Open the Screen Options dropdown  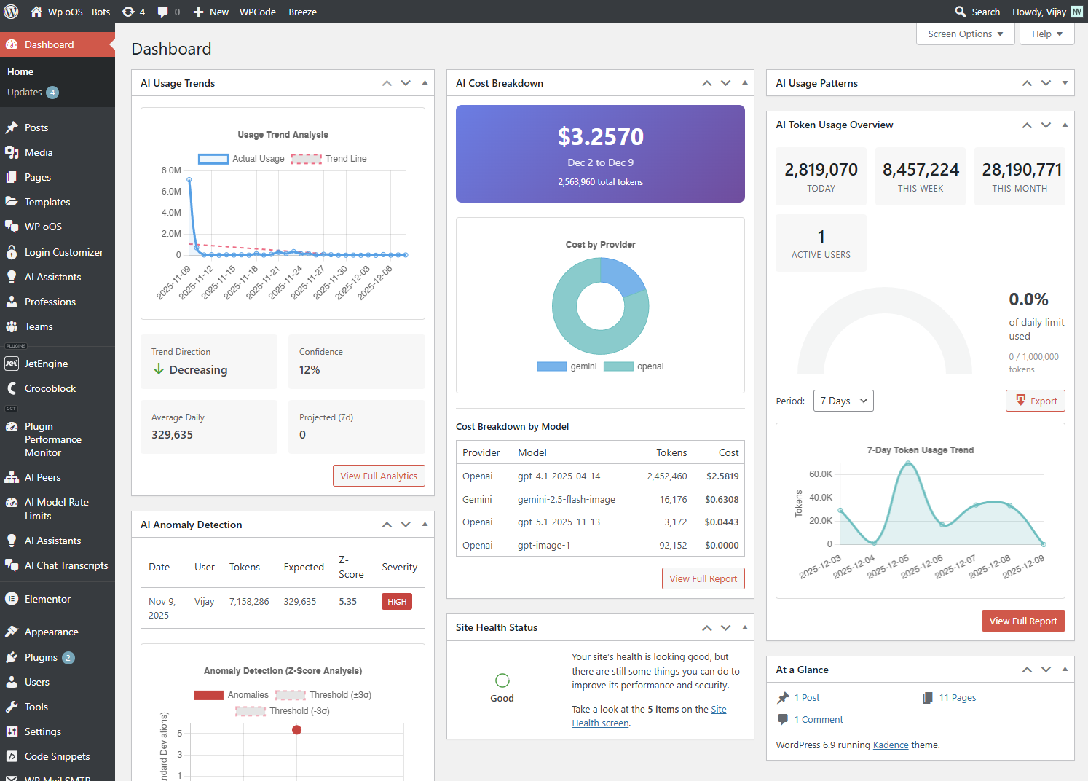coord(965,34)
